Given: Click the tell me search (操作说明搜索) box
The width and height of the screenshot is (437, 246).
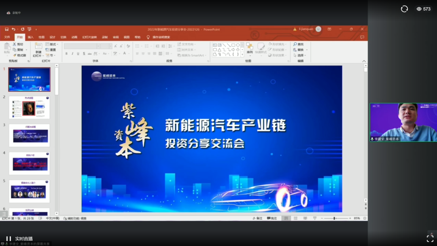Looking at the screenshot, I should coord(158,37).
